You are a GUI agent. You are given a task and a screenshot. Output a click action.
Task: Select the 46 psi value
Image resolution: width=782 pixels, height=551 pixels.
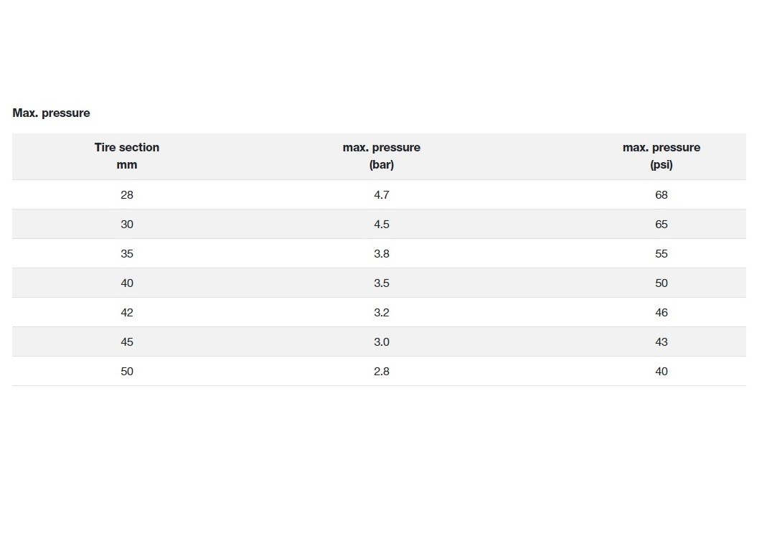coord(661,312)
